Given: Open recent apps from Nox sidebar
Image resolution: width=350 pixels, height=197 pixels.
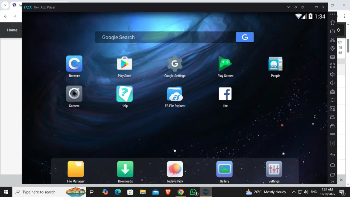Looking at the screenshot, I should click(332, 175).
